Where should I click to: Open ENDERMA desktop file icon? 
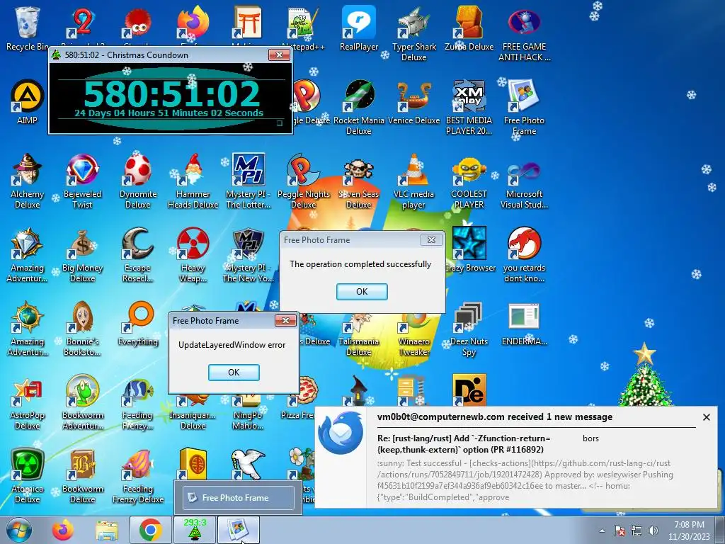coord(525,323)
